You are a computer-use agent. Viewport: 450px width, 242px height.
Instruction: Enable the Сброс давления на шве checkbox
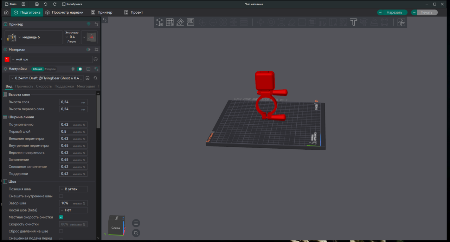60,231
